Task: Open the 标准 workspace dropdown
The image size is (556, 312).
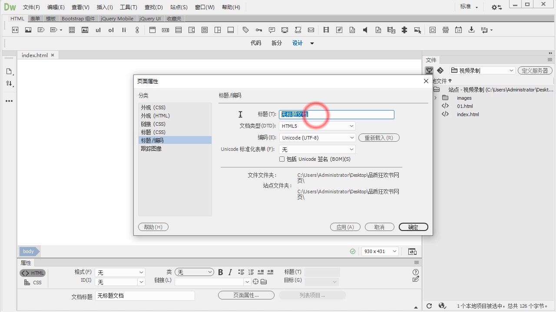Action: coord(469,7)
